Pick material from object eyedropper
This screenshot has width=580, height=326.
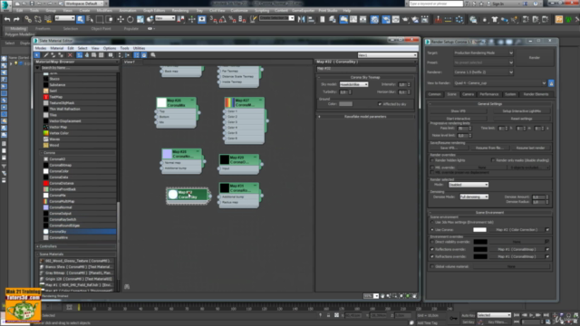pyautogui.click(x=46, y=55)
